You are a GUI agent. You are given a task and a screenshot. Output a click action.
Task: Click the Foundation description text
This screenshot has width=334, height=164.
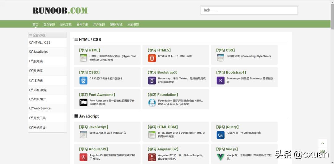[x=181, y=102]
